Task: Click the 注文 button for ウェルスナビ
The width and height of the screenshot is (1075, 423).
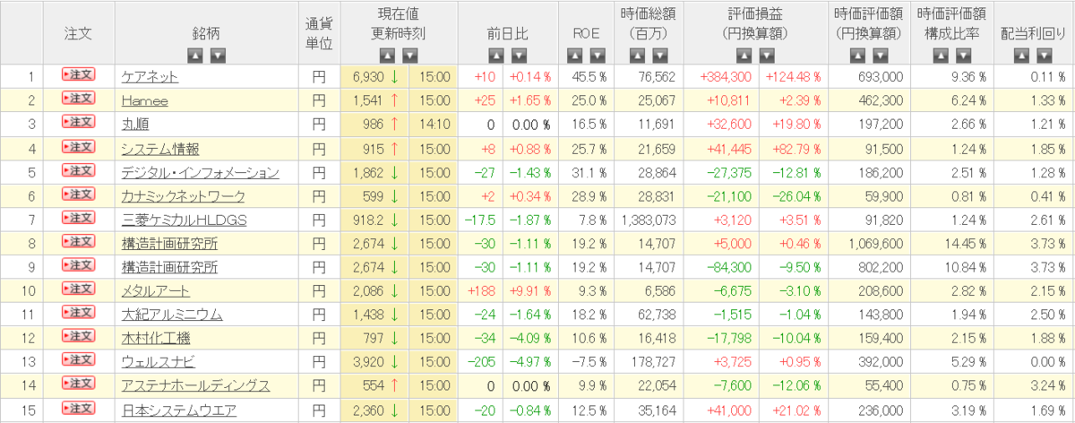Action: point(78,360)
